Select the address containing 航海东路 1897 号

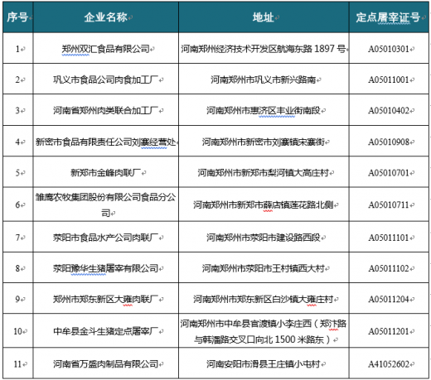pos(264,49)
